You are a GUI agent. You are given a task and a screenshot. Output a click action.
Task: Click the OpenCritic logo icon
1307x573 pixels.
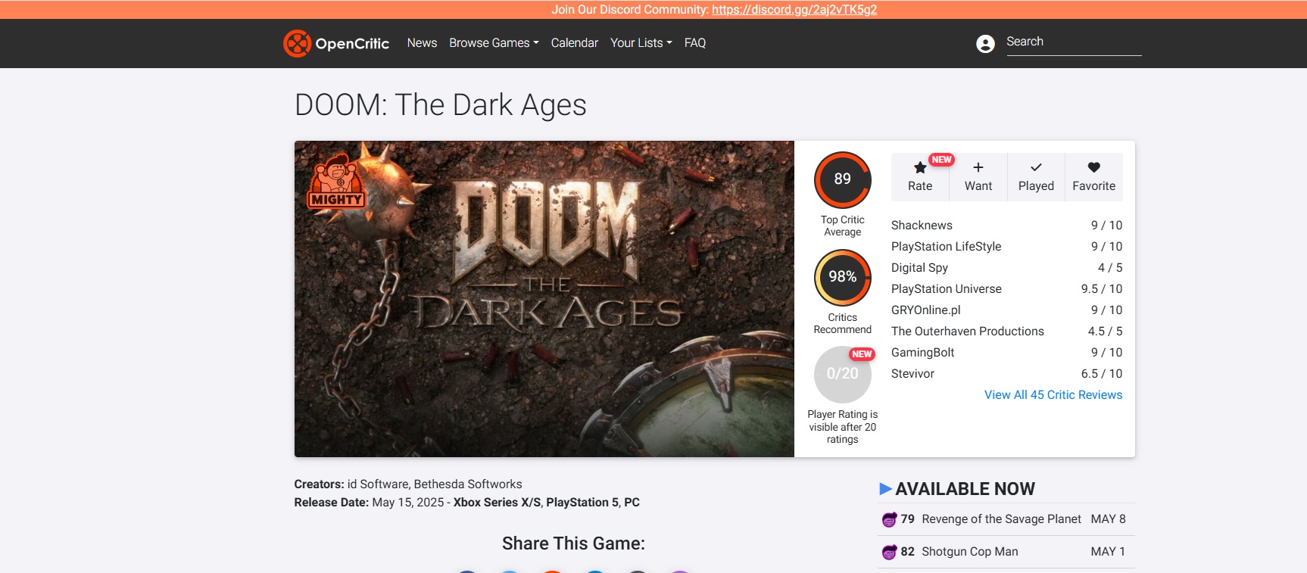click(297, 43)
